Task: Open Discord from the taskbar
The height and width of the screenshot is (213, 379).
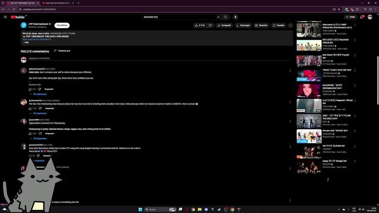Action: click(206, 209)
